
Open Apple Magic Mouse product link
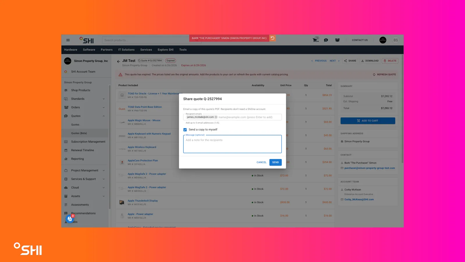pyautogui.click(x=144, y=120)
